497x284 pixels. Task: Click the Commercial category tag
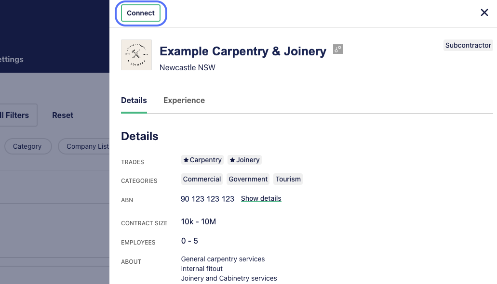[202, 179]
